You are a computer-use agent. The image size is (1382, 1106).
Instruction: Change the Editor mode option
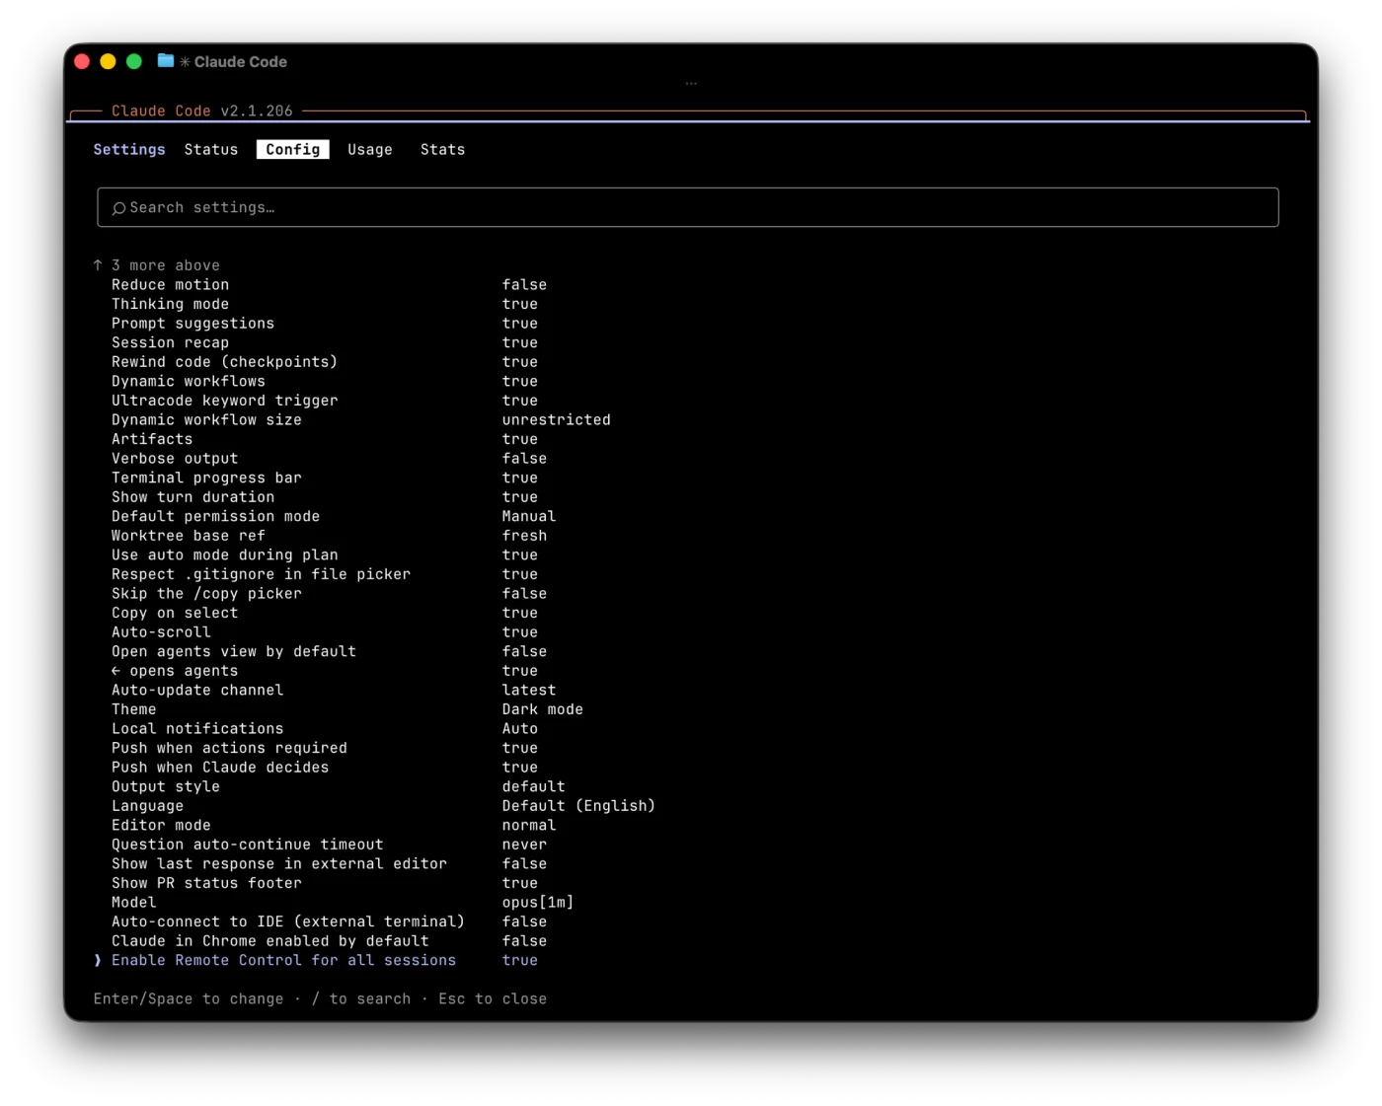click(334, 825)
